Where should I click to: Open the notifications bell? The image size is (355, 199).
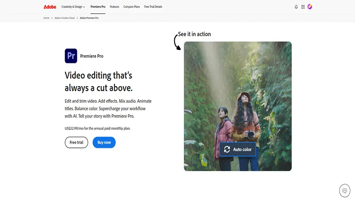coord(296,7)
